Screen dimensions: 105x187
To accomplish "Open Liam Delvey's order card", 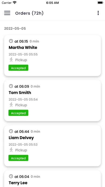I will point(52,146).
